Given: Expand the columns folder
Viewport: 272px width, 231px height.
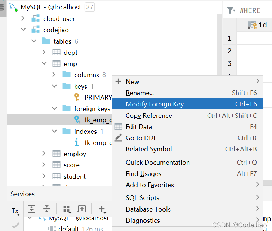Looking at the screenshot, I should pos(54,75).
